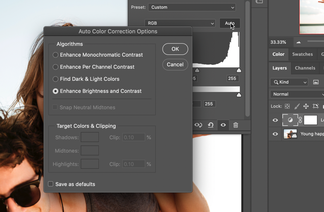The image size is (324, 212).
Task: Reset adjustment to defaults icon
Action: pyautogui.click(x=211, y=125)
